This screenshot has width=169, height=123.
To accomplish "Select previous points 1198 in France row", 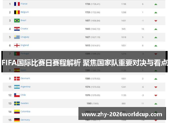I will [x=124, y=4].
